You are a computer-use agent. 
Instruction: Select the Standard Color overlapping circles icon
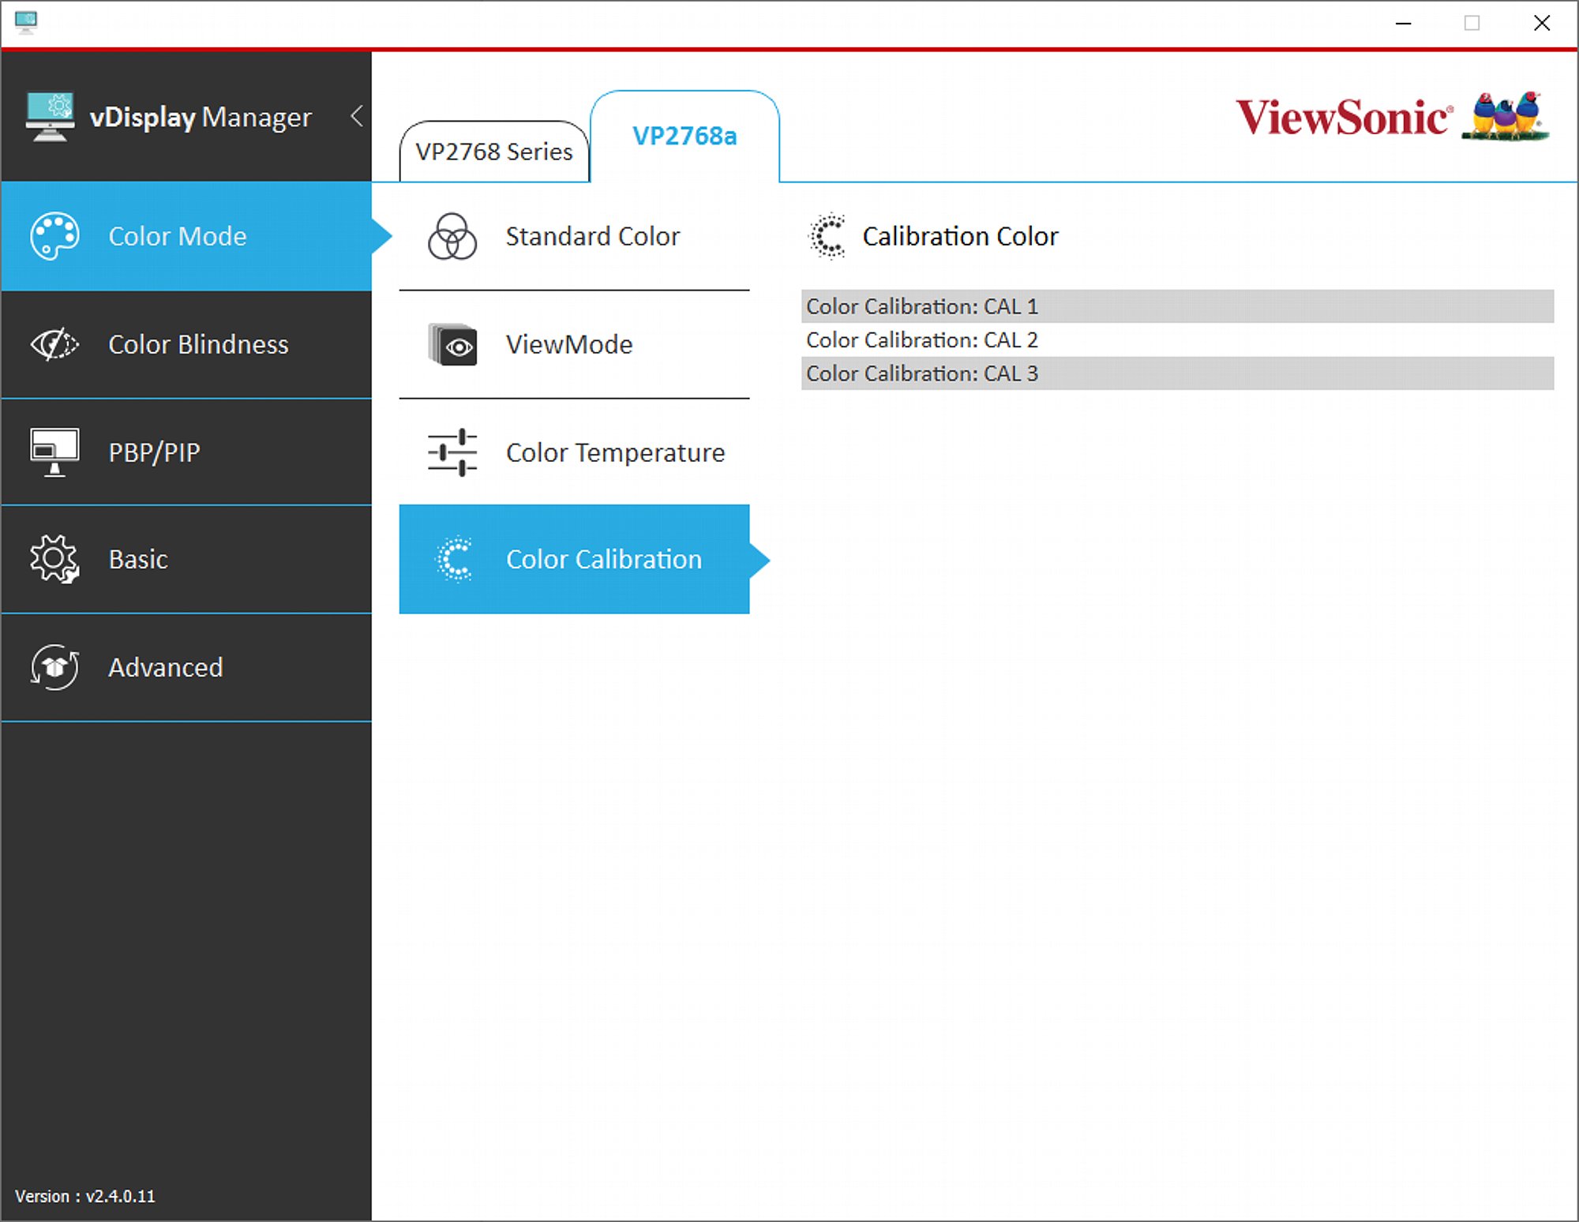(452, 236)
